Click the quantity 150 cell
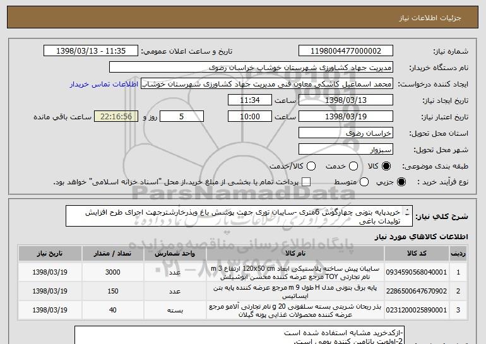 [112, 292]
